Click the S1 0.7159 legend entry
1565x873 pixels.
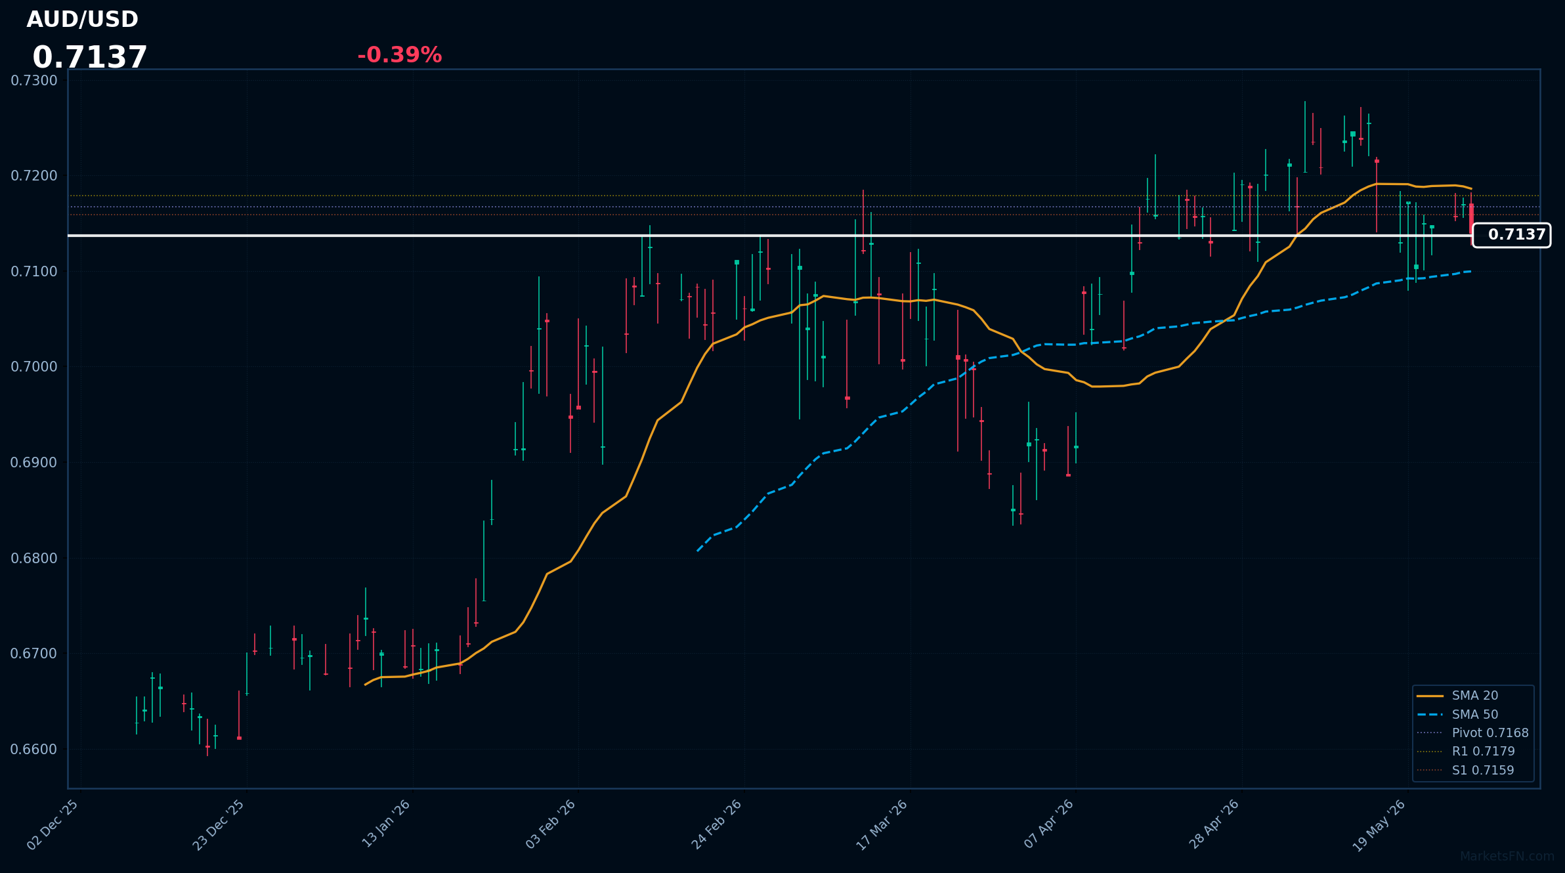(x=1465, y=771)
